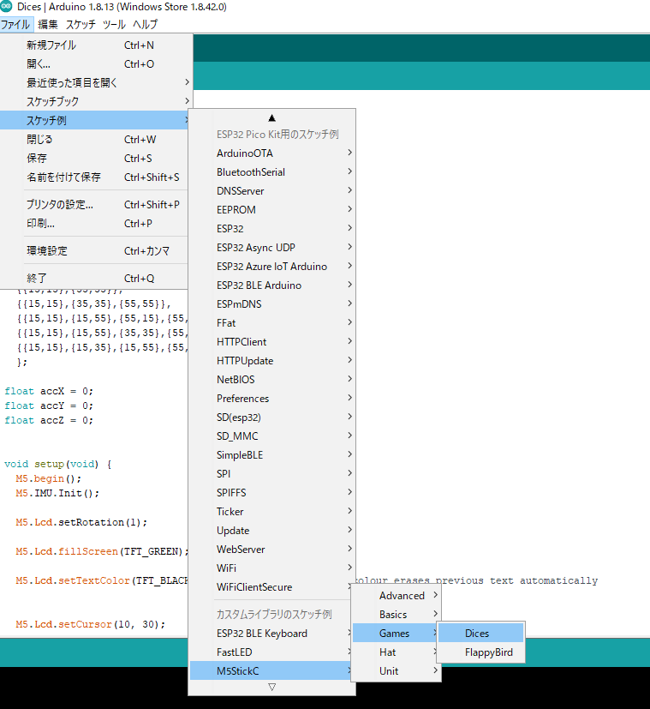This screenshot has width=650, height=709.
Task: Expand HTTPClient examples
Action: point(272,342)
